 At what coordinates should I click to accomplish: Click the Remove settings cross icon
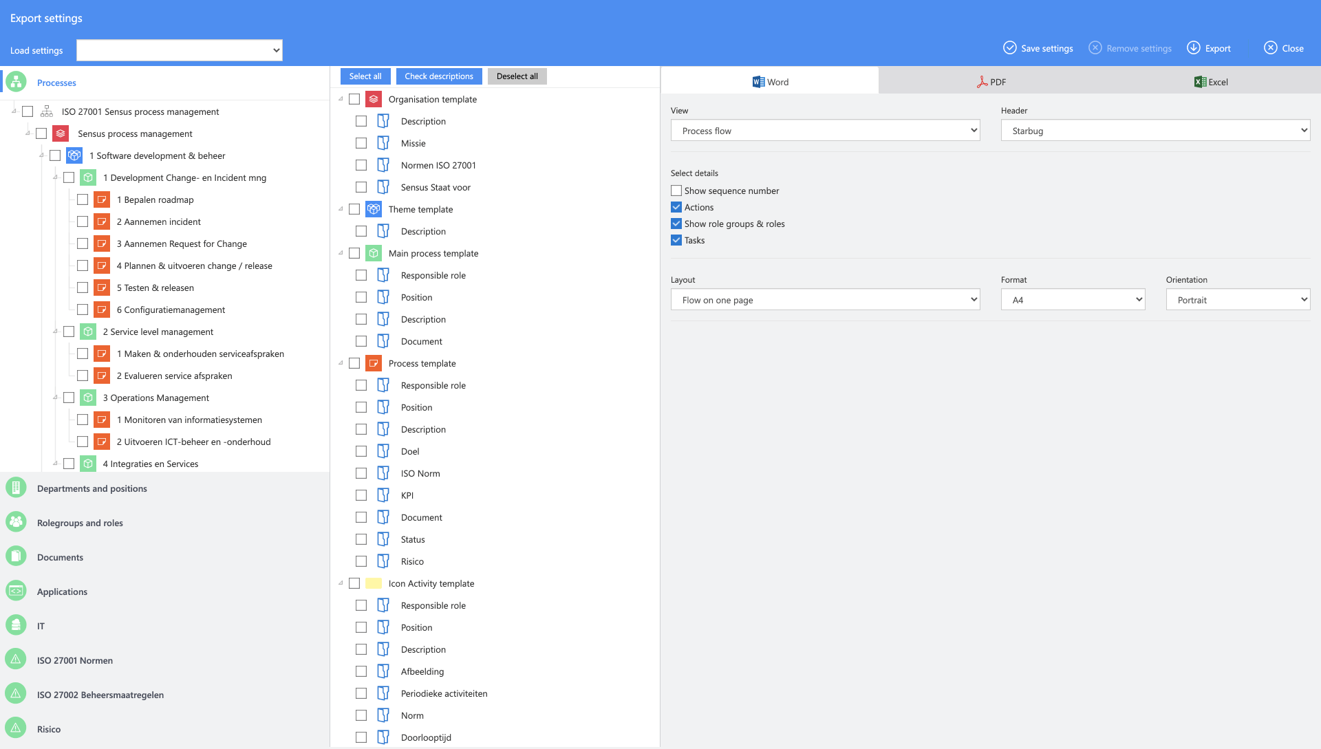coord(1095,48)
